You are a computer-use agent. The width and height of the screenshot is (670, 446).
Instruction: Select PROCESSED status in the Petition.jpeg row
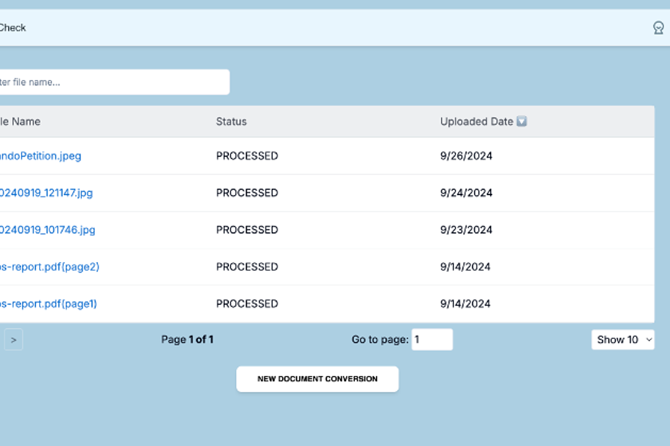[x=247, y=156]
